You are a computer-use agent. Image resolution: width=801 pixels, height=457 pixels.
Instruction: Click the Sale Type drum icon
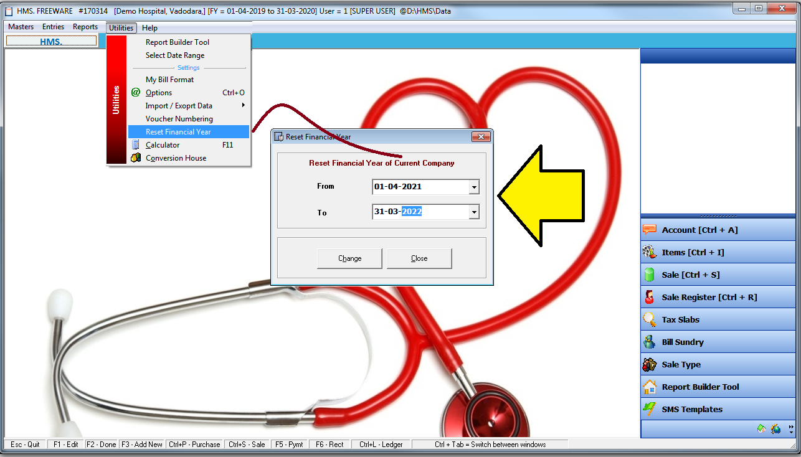649,364
